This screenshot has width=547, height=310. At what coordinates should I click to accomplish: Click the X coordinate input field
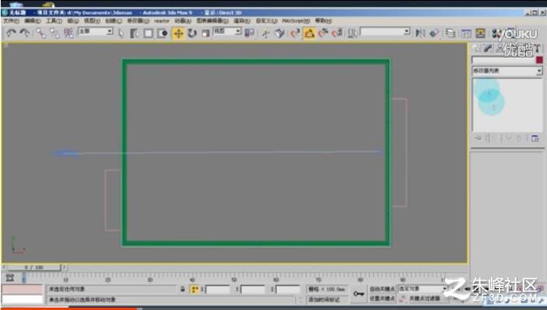coord(218,290)
